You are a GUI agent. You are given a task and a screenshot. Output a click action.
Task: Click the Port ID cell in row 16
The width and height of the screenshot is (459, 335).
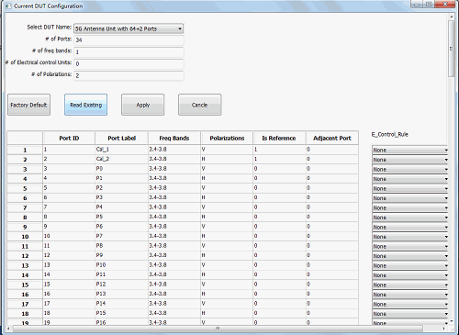point(69,294)
